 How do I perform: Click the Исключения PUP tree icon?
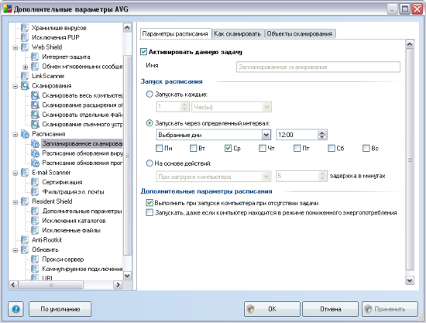(25, 37)
